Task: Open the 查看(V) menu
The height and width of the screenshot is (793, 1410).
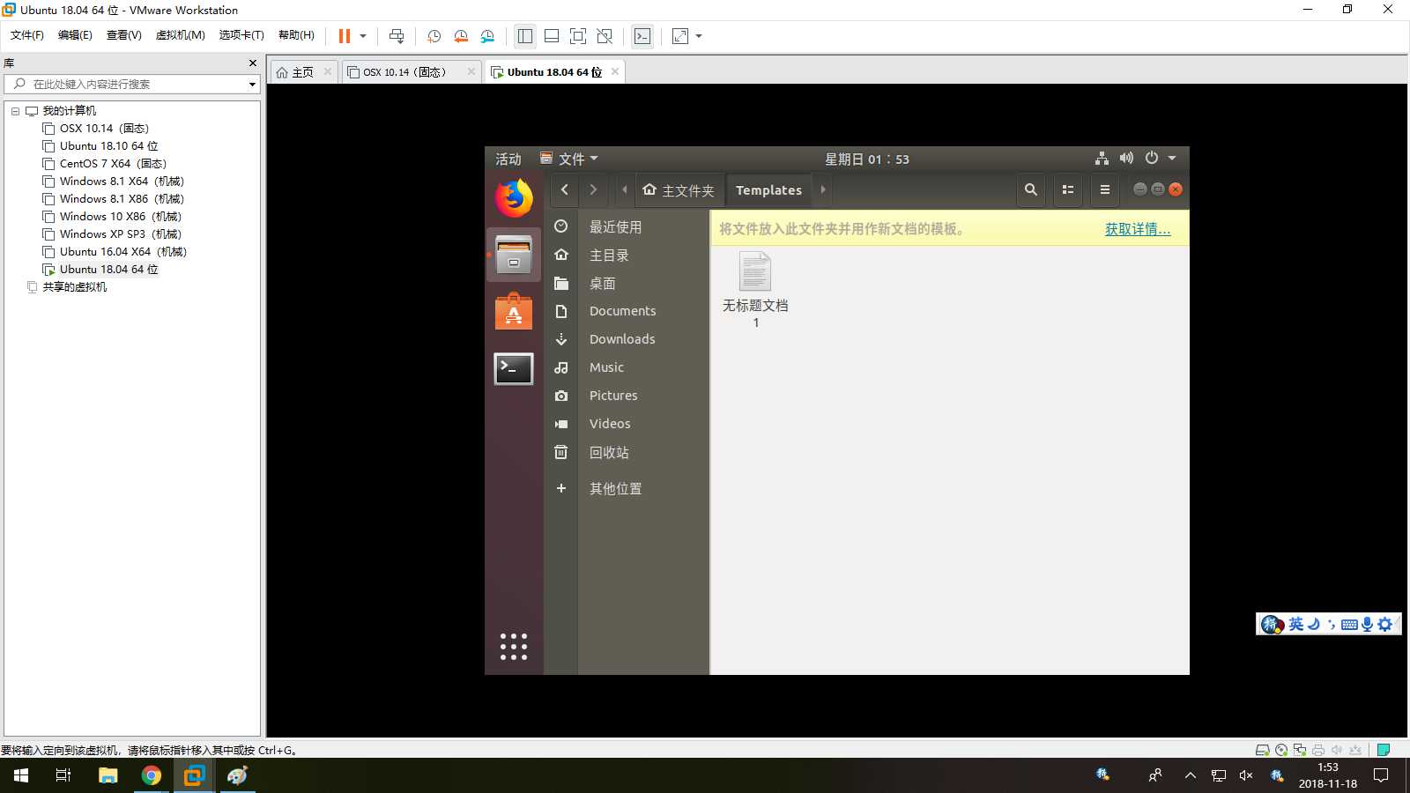Action: coord(123,35)
